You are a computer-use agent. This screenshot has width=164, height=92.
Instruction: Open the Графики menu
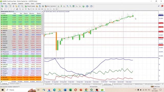click(x=20, y=4)
